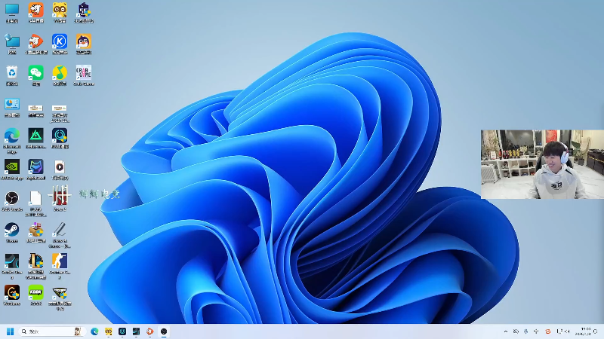The width and height of the screenshot is (604, 339).
Task: Open the Network desktop icon
Action: (x=12, y=44)
